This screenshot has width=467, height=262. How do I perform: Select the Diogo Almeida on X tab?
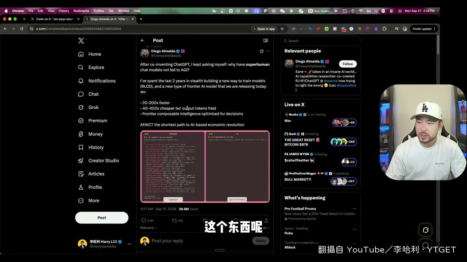109,19
